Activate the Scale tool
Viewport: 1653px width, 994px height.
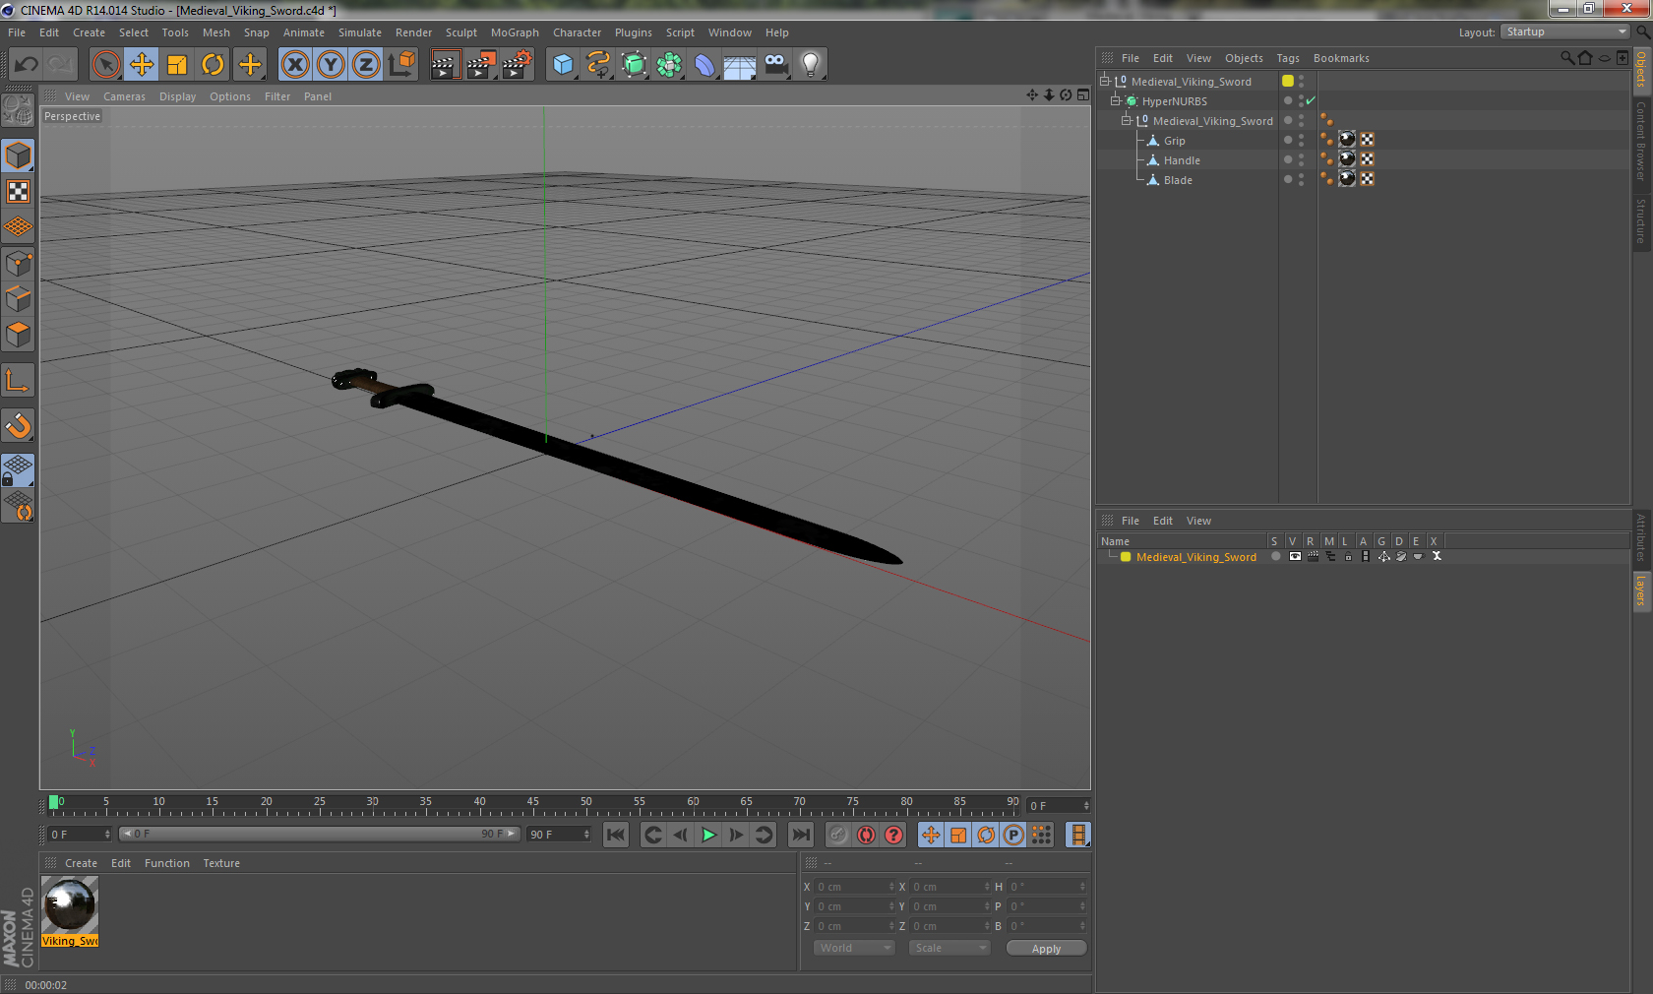point(177,65)
